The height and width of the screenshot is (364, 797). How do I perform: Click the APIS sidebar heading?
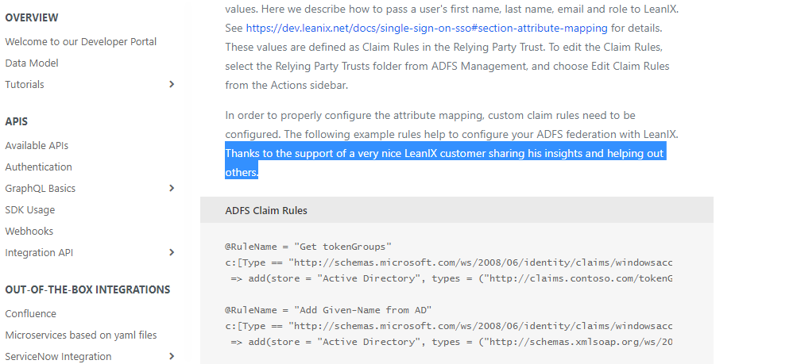tap(16, 121)
